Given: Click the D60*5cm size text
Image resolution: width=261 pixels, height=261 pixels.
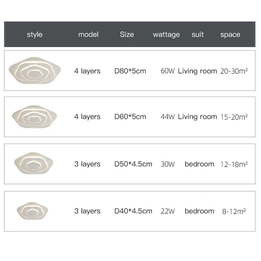Looking at the screenshot, I should click(130, 117).
